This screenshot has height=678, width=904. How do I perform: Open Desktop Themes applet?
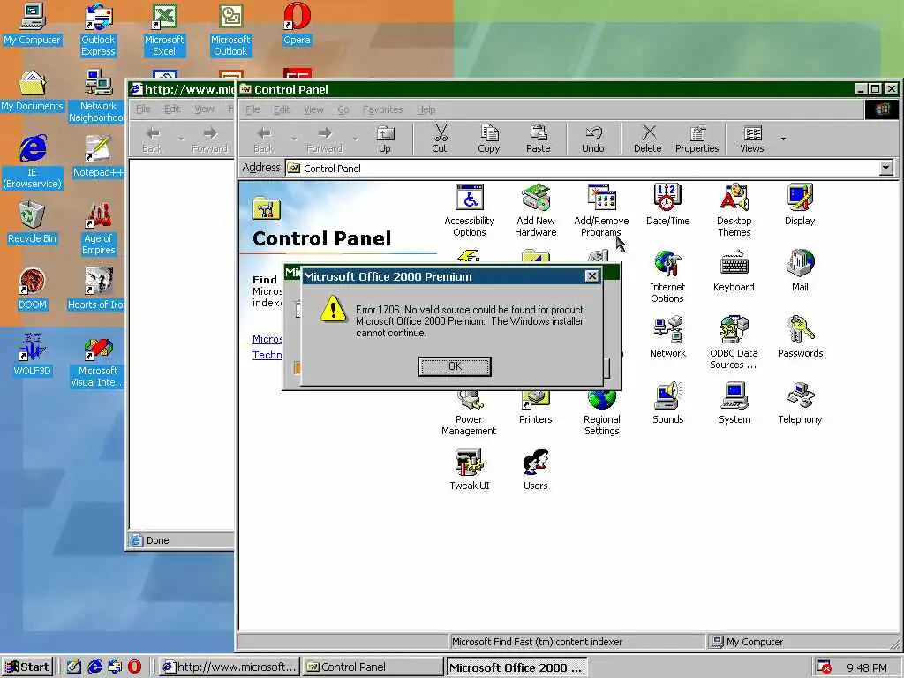pos(734,210)
